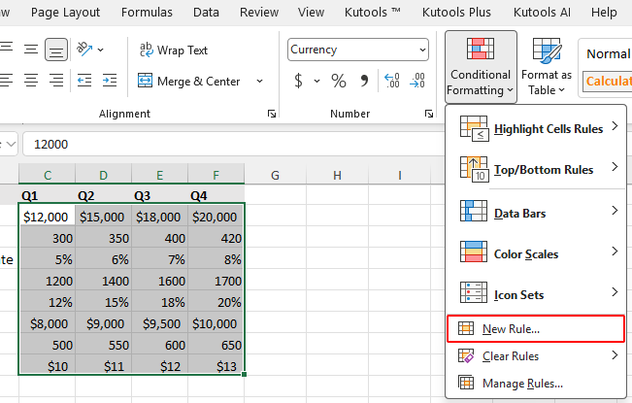This screenshot has width=632, height=403.
Task: Click the Comma Style icon
Action: point(365,81)
